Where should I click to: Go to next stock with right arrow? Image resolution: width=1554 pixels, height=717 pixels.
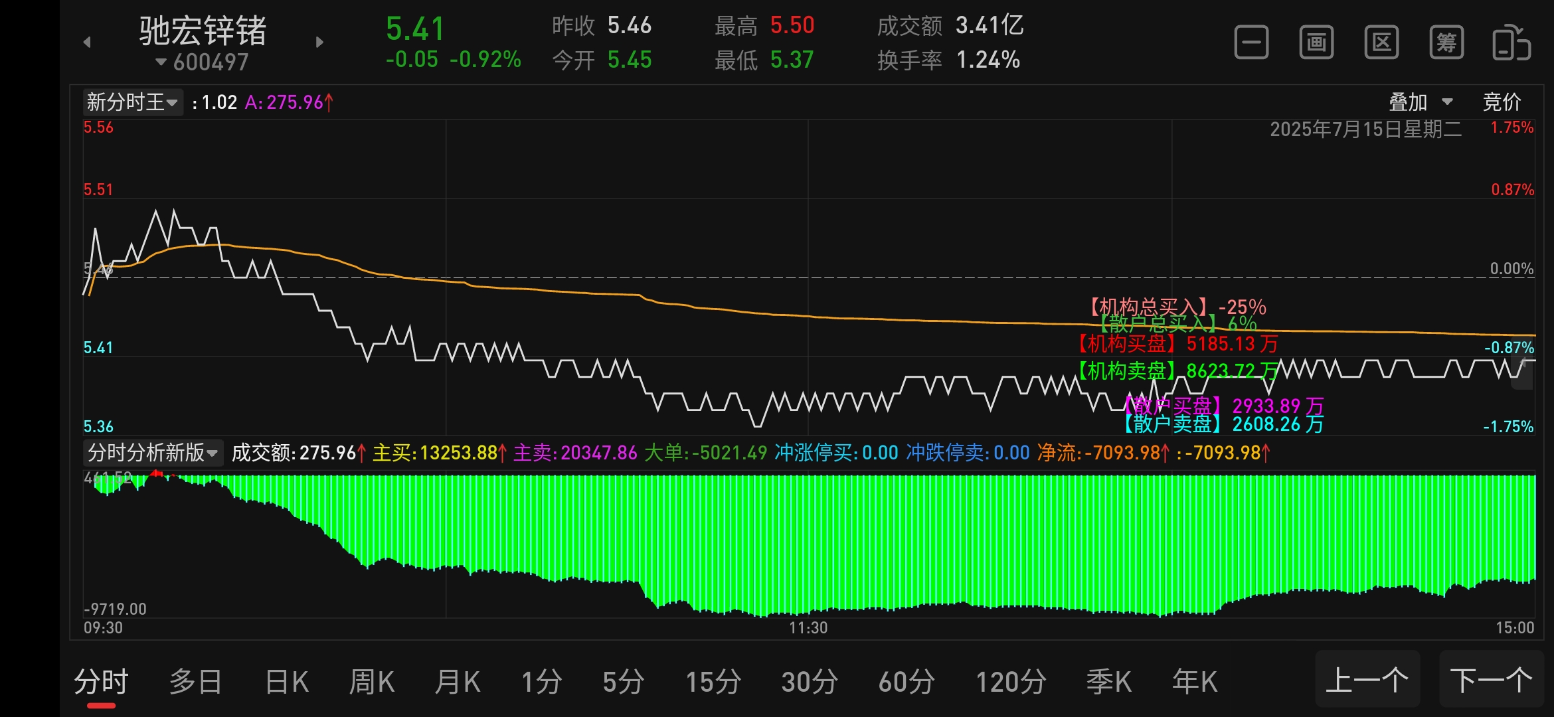pos(319,42)
